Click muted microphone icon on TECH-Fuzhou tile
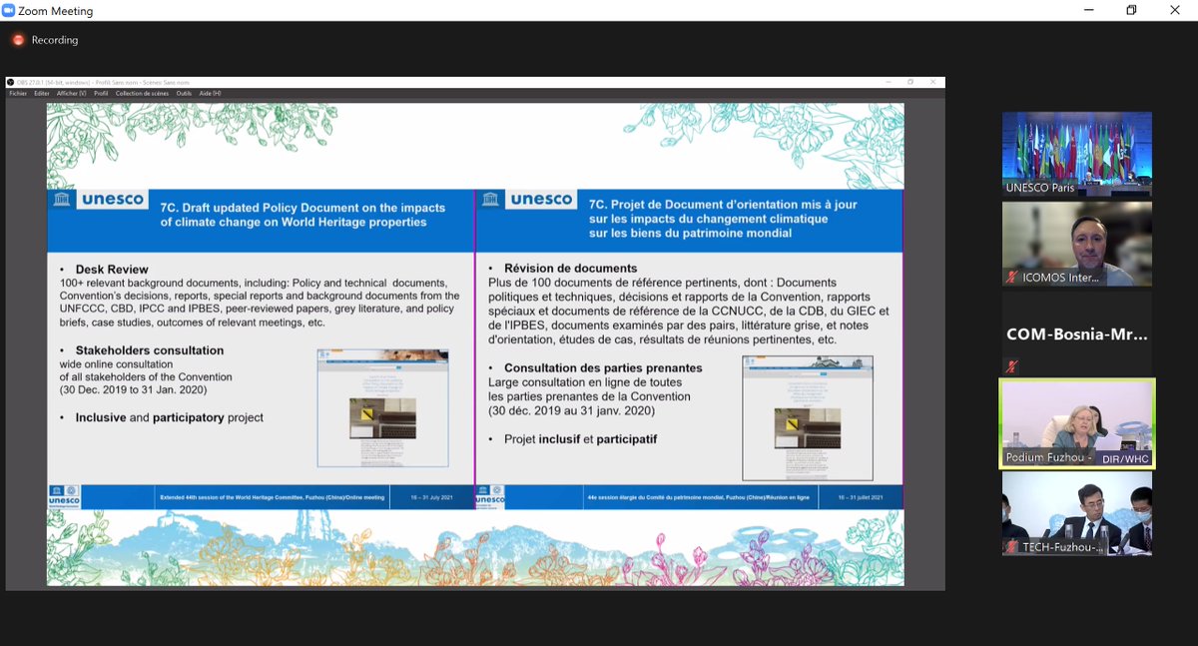 point(1012,547)
